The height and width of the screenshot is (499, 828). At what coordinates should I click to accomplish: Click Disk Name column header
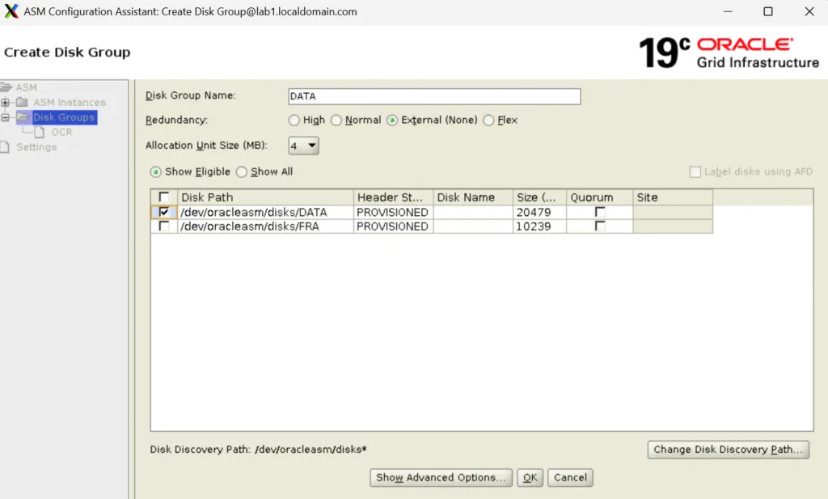point(473,197)
